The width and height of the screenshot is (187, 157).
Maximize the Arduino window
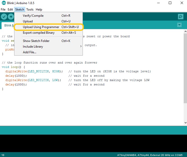[170, 3]
